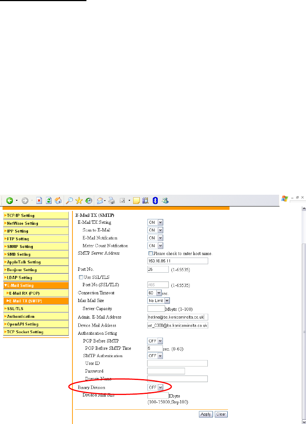Open Favorites star icon
306x424 pixels.
coord(79,200)
